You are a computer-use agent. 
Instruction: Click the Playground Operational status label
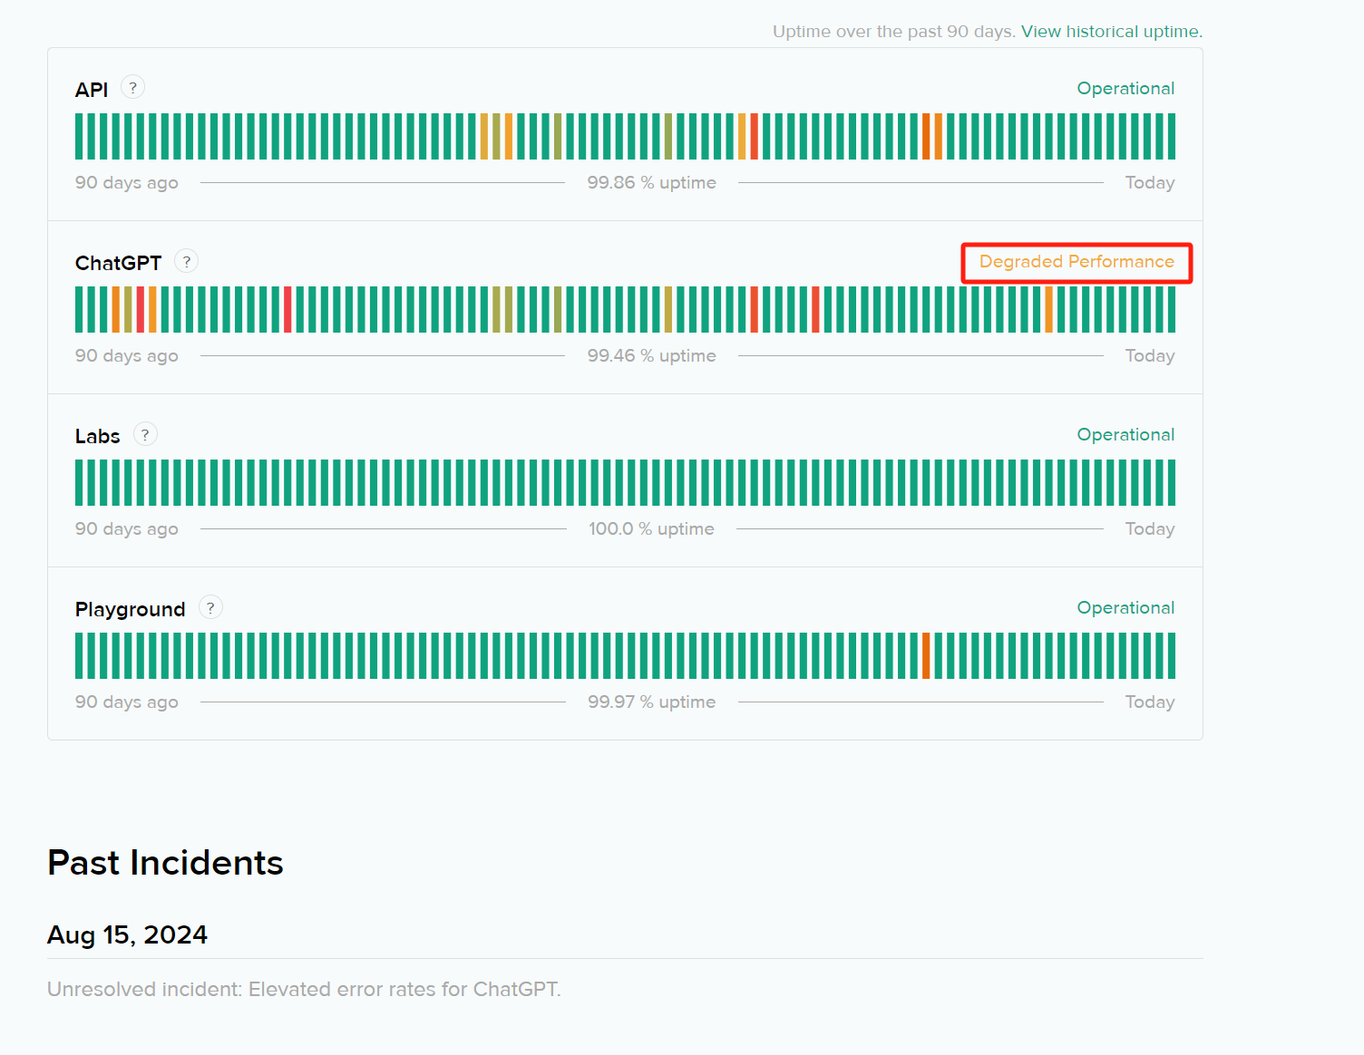coord(1125,608)
